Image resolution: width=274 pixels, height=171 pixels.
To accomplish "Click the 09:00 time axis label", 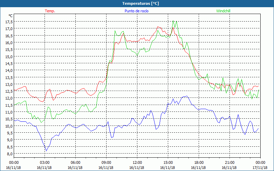I will (x=106, y=163).
